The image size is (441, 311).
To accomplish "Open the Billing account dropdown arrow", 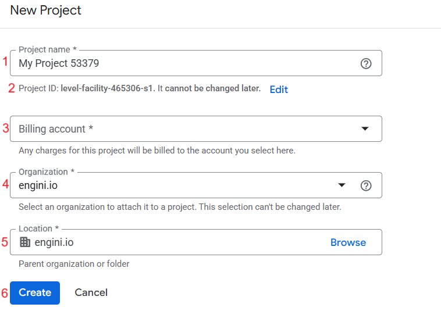I will [x=365, y=128].
